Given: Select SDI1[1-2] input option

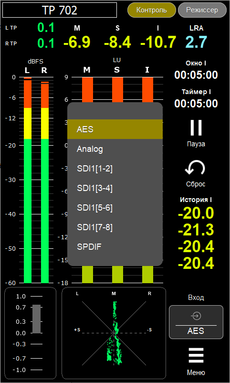Looking at the screenshot, I should pos(115,169).
